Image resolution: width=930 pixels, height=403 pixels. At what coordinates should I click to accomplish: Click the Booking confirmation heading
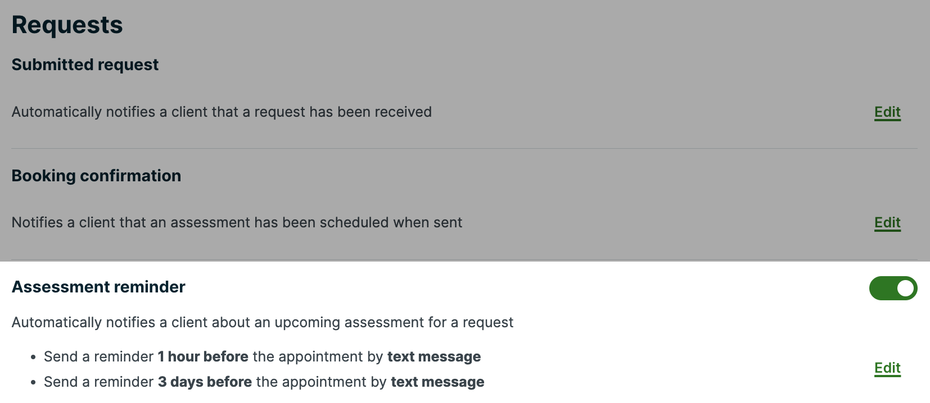[96, 175]
